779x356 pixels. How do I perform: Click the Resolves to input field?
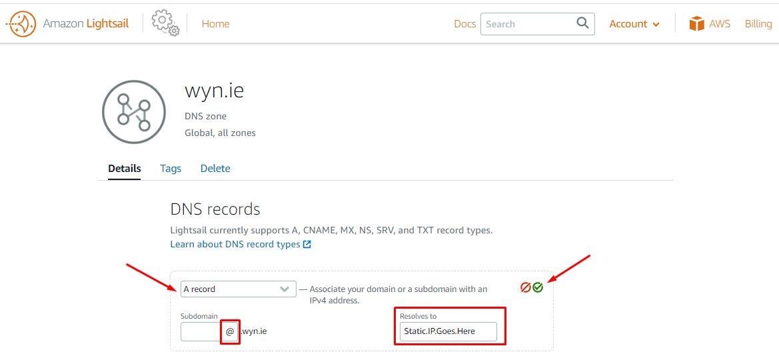(448, 331)
